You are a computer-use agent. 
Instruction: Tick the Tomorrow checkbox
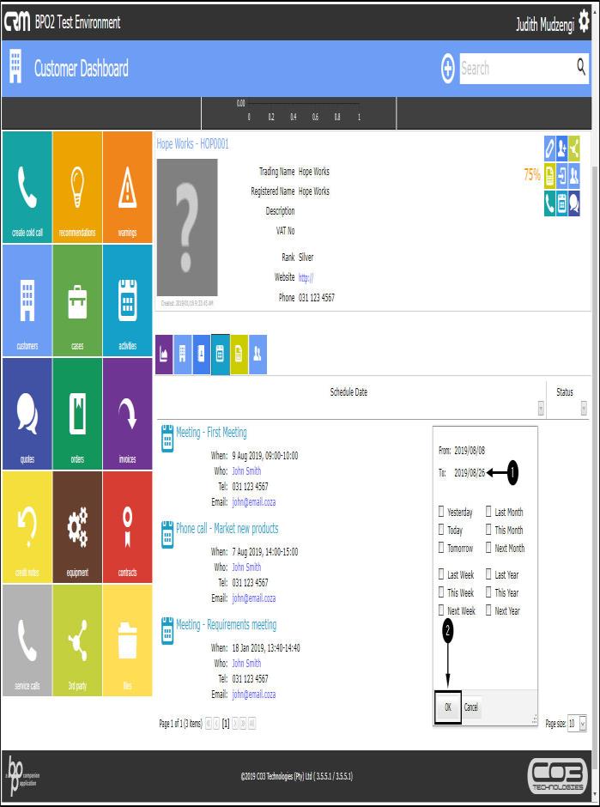coord(441,547)
